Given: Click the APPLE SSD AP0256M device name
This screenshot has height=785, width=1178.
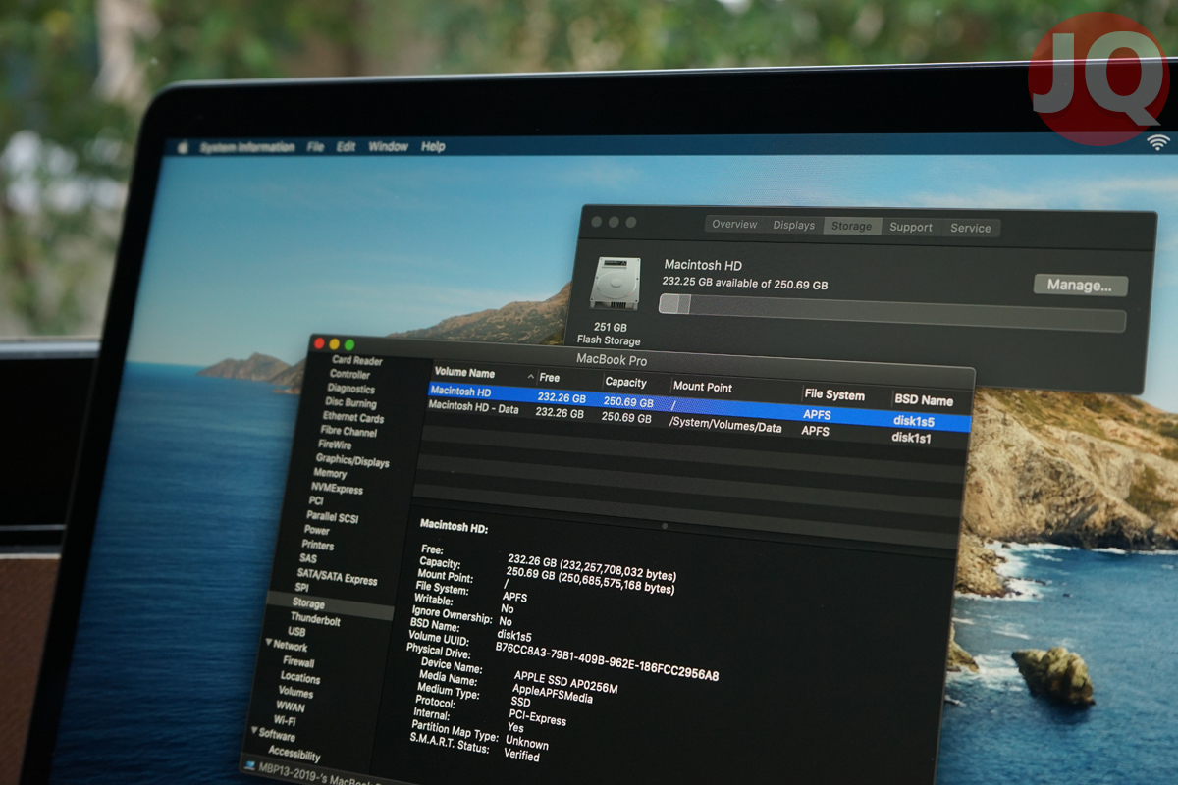Looking at the screenshot, I should pyautogui.click(x=565, y=682).
